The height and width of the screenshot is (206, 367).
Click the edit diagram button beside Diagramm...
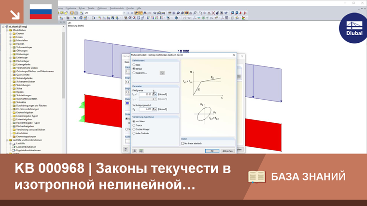coord(162,73)
